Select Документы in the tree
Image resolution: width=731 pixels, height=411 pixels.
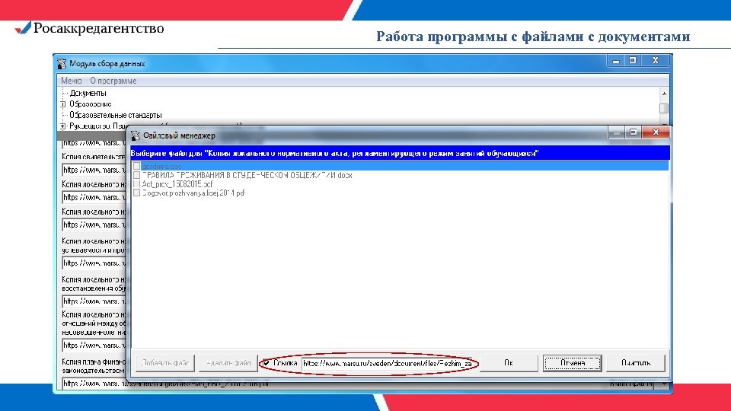[88, 93]
